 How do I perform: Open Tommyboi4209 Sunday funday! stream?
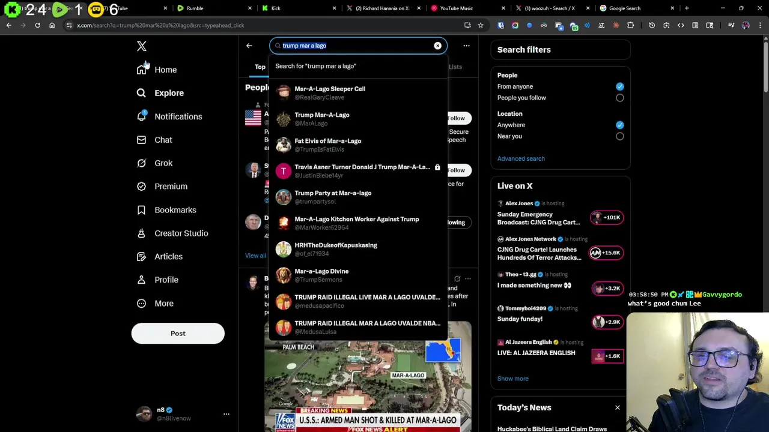click(560, 316)
